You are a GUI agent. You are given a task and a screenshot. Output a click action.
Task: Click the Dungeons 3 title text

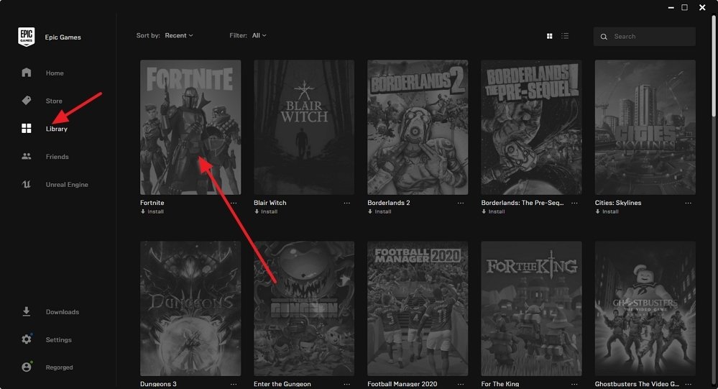(158, 384)
